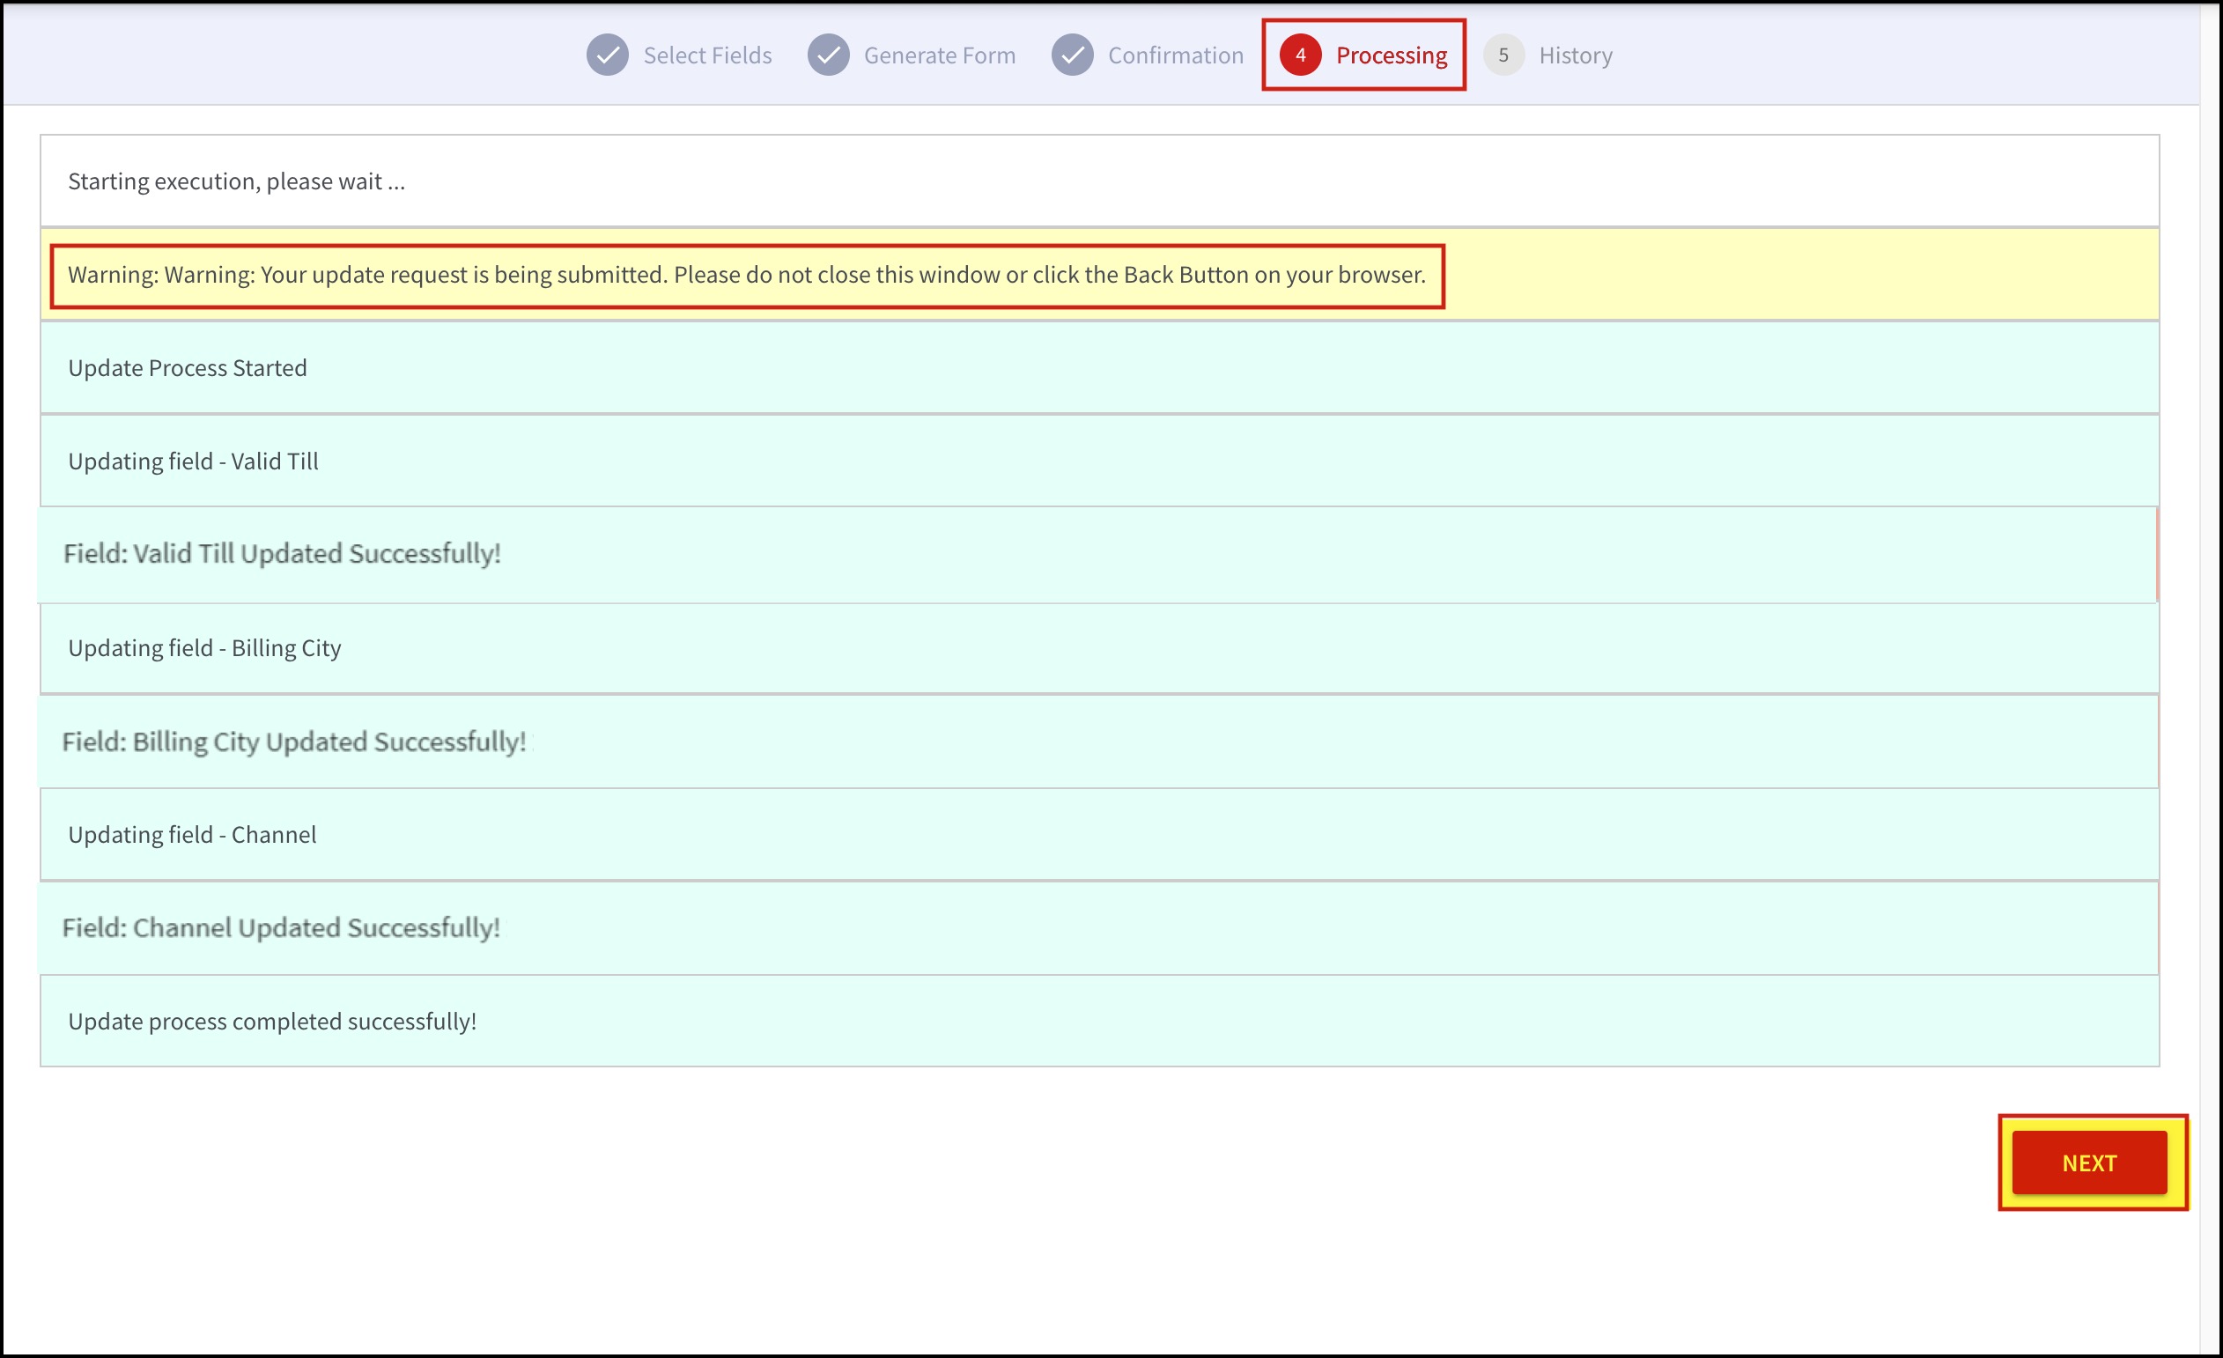Click Billing City Updated Successfully message

pos(294,742)
